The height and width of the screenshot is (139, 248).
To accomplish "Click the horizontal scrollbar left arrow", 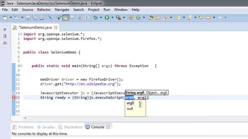I will (x=25, y=118).
